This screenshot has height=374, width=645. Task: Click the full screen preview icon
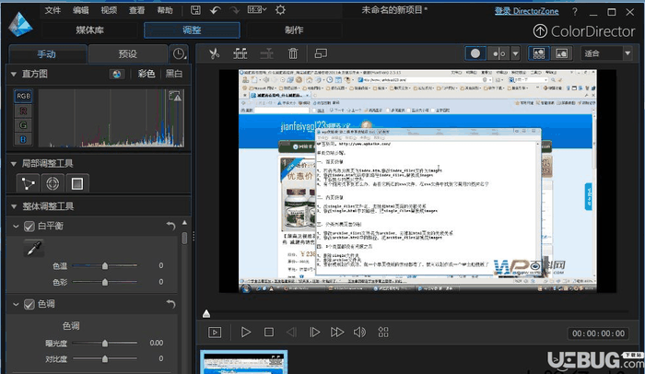point(215,333)
